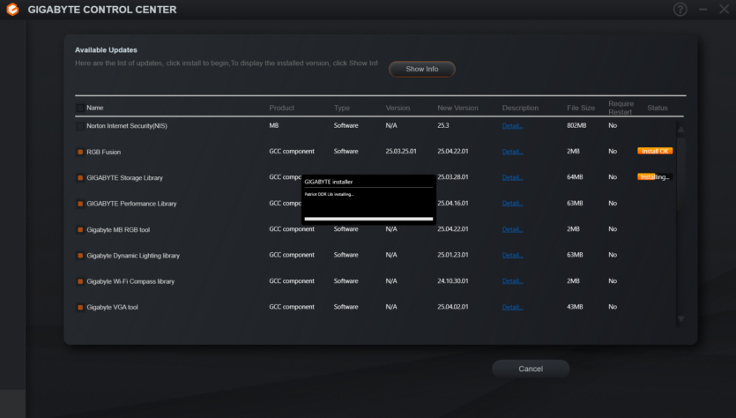Select the Gigabyte Dynamic Lighting library name
The height and width of the screenshot is (418, 736).
133,256
